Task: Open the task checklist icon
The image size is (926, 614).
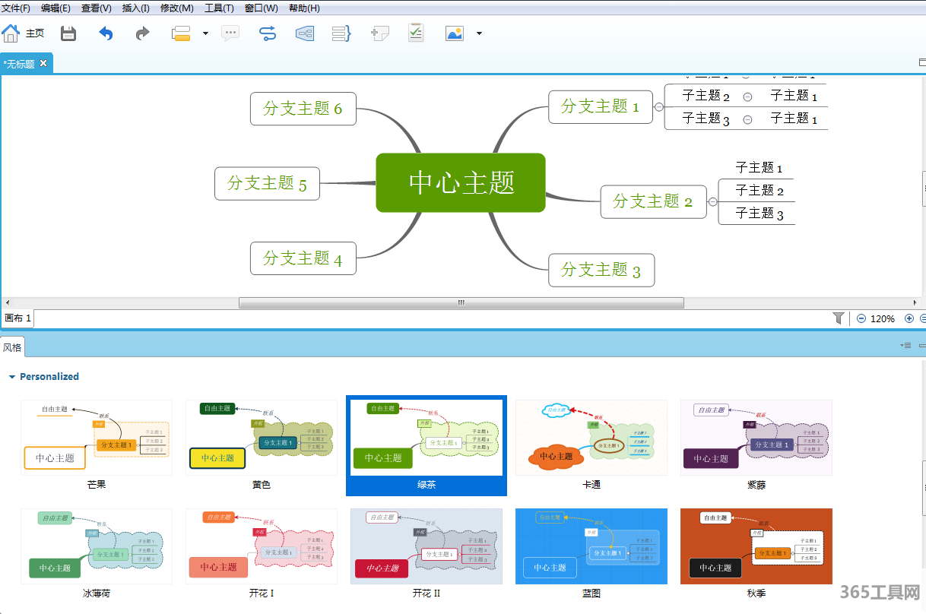Action: click(x=416, y=33)
